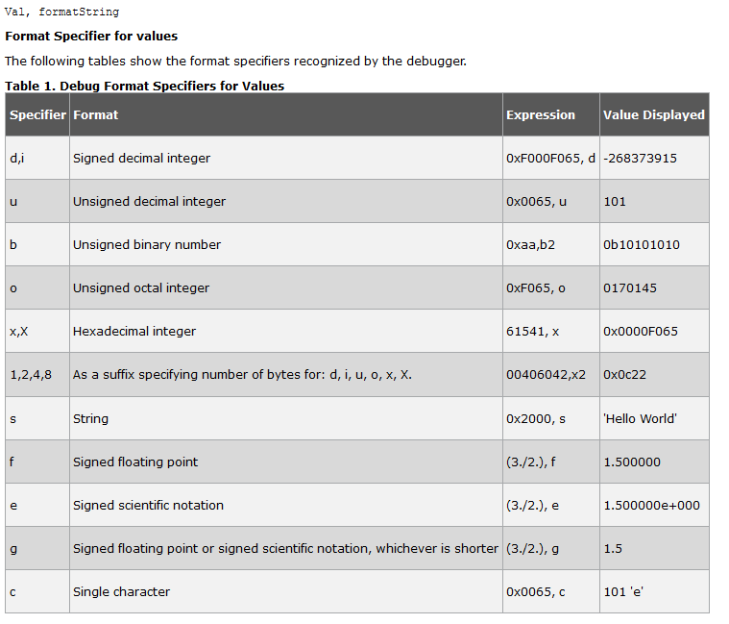Click the Specifier column header
This screenshot has width=729, height=624.
tap(37, 115)
